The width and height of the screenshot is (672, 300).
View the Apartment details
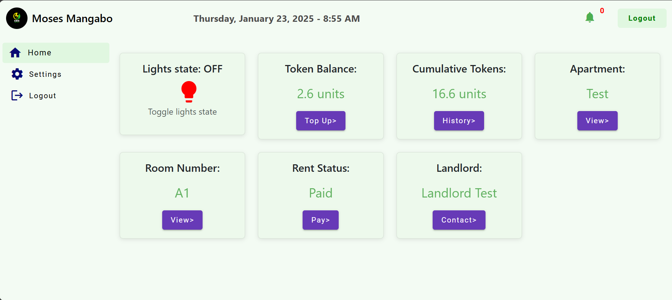coord(597,121)
